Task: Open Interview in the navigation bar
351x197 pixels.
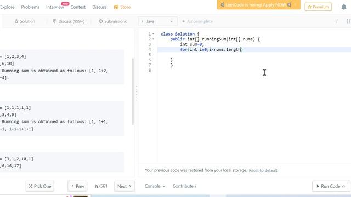Action: [x=55, y=7]
